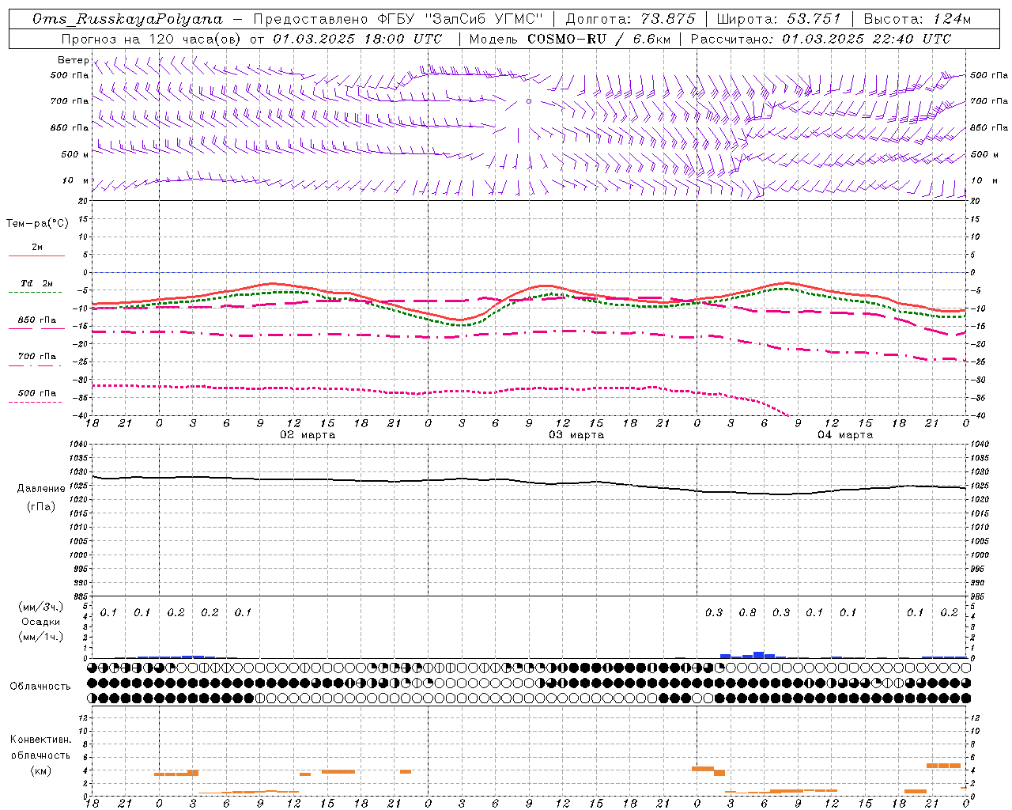This screenshot has height=810, width=1012.
Task: Click the "2м" legend label above the red line
Action: pyautogui.click(x=37, y=247)
